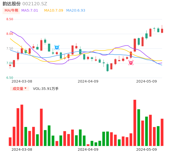Click the first candlestick on the chart
174x153 pixels.
pyautogui.click(x=10, y=65)
